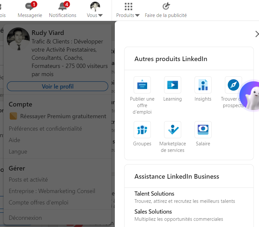
Task: Open the Faire de la publicité link
Action: 166,15
